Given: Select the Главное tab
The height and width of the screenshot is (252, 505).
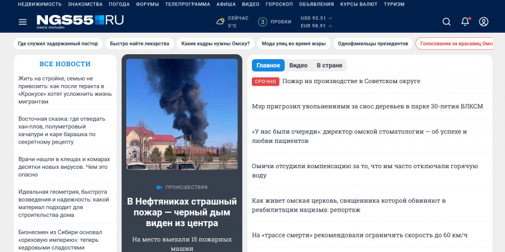Looking at the screenshot, I should coord(268,66).
